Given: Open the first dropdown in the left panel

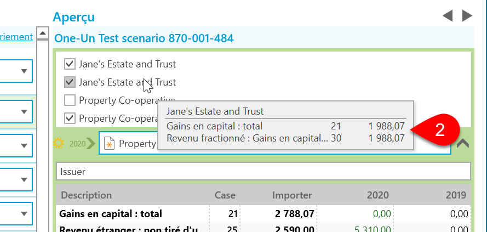Looking at the screenshot, I should tap(16, 71).
